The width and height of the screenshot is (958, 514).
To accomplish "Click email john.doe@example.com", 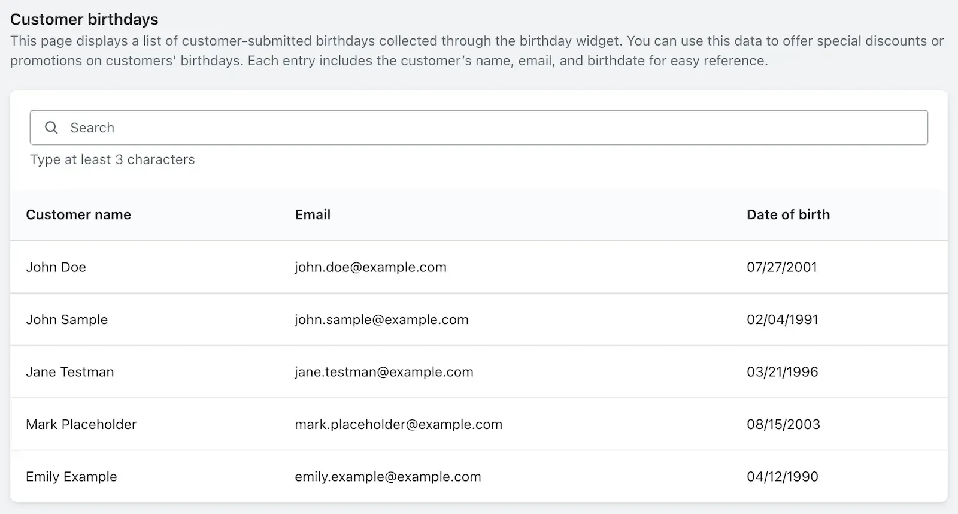I will click(x=371, y=267).
